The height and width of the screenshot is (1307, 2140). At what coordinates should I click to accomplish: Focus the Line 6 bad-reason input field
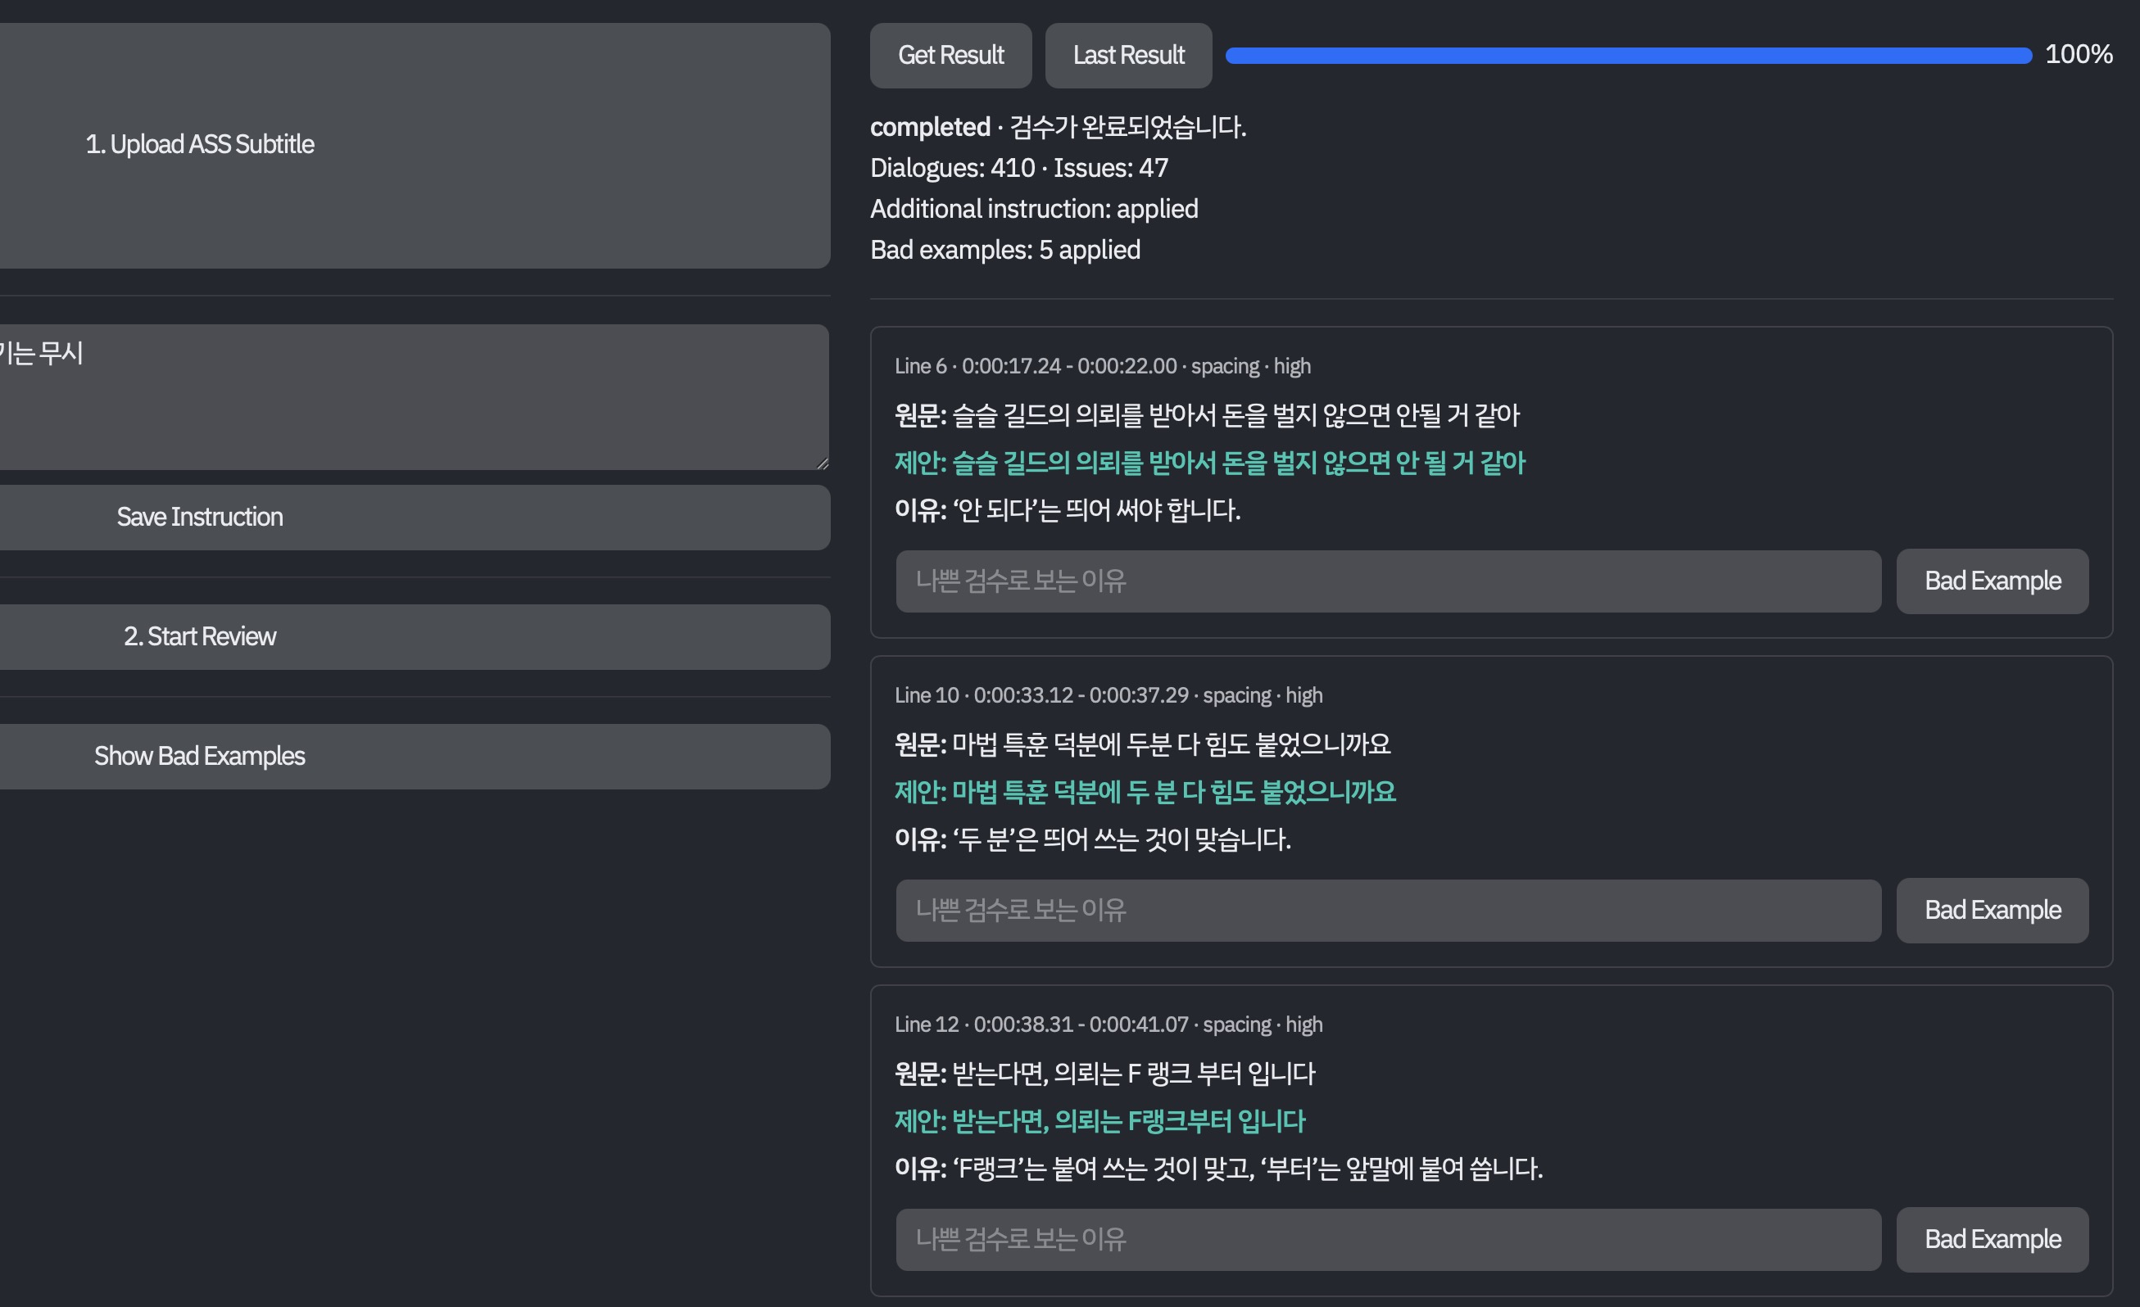pos(1387,581)
